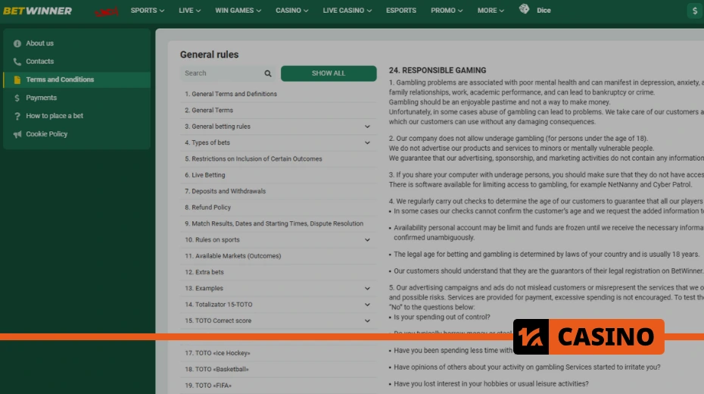The width and height of the screenshot is (704, 394).
Task: Click the Payments dollar icon
Action: 17,98
